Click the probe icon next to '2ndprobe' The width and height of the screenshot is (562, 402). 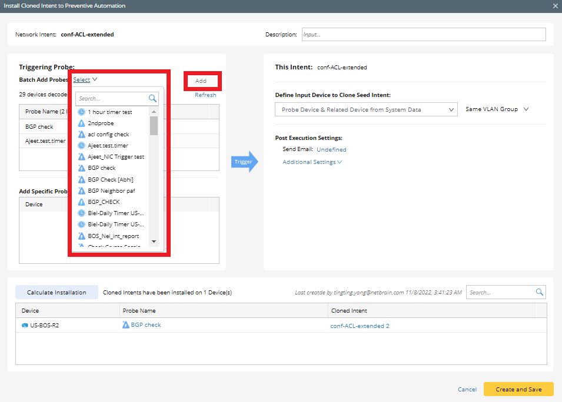coord(81,123)
